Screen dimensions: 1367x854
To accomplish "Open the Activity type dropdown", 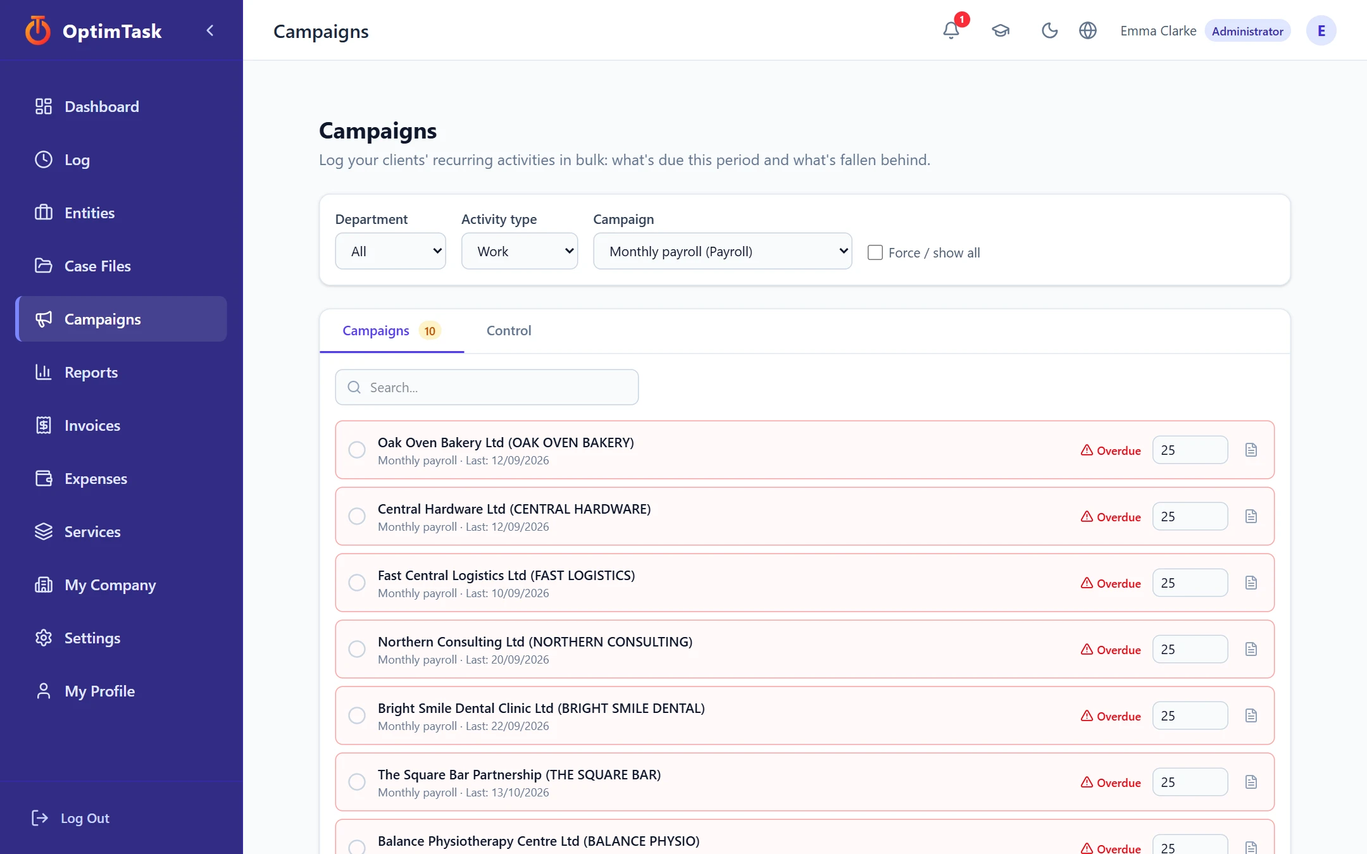I will (x=520, y=251).
